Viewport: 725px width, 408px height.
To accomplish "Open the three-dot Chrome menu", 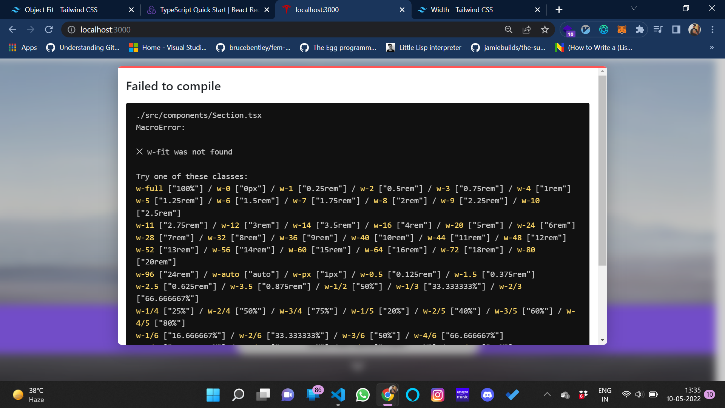I will point(713,29).
